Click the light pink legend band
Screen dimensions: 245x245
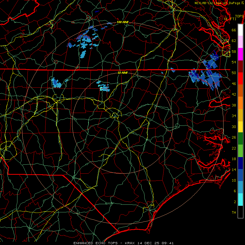(240, 42)
